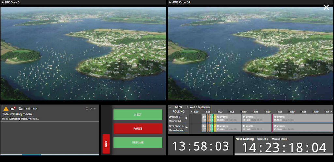Step the timeline back with « arrow
This screenshot has height=162, width=334.
[x=191, y=111]
